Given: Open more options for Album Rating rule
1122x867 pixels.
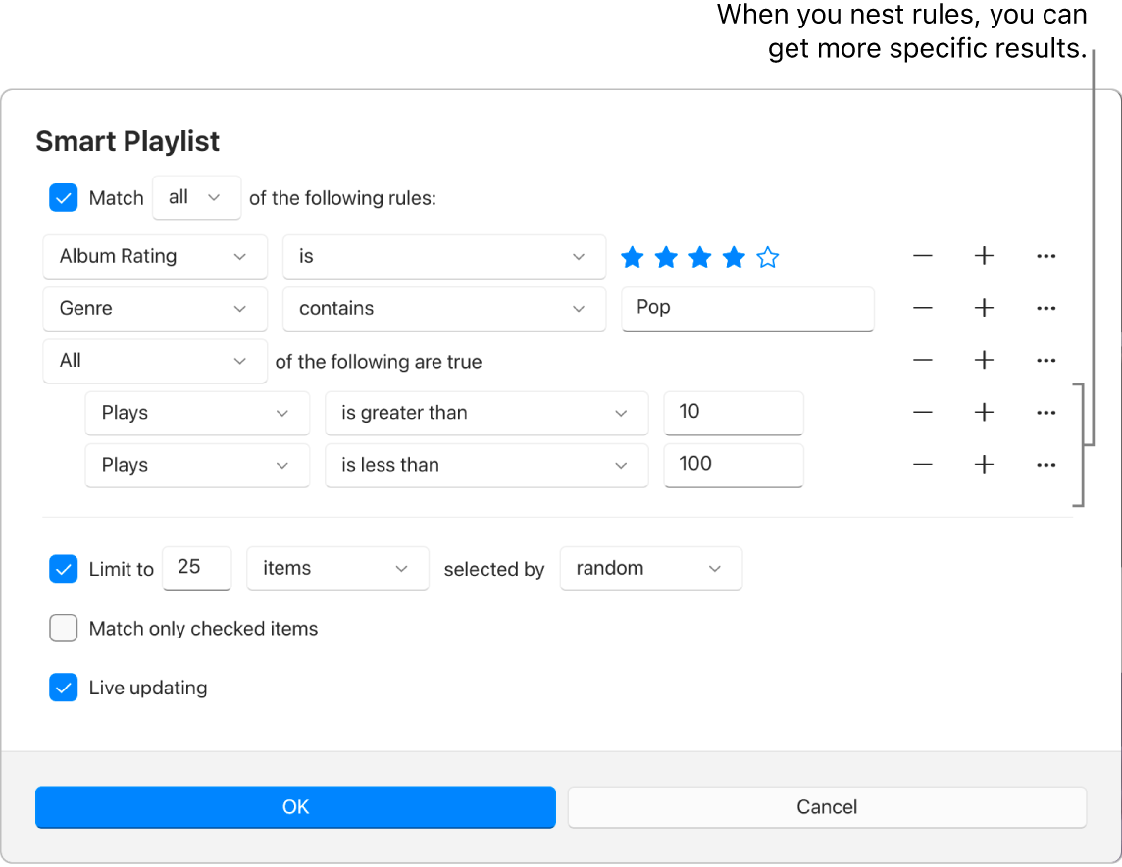Looking at the screenshot, I should [1046, 256].
